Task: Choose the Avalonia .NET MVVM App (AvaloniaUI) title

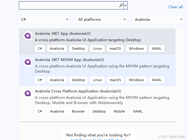Action: click(x=69, y=60)
